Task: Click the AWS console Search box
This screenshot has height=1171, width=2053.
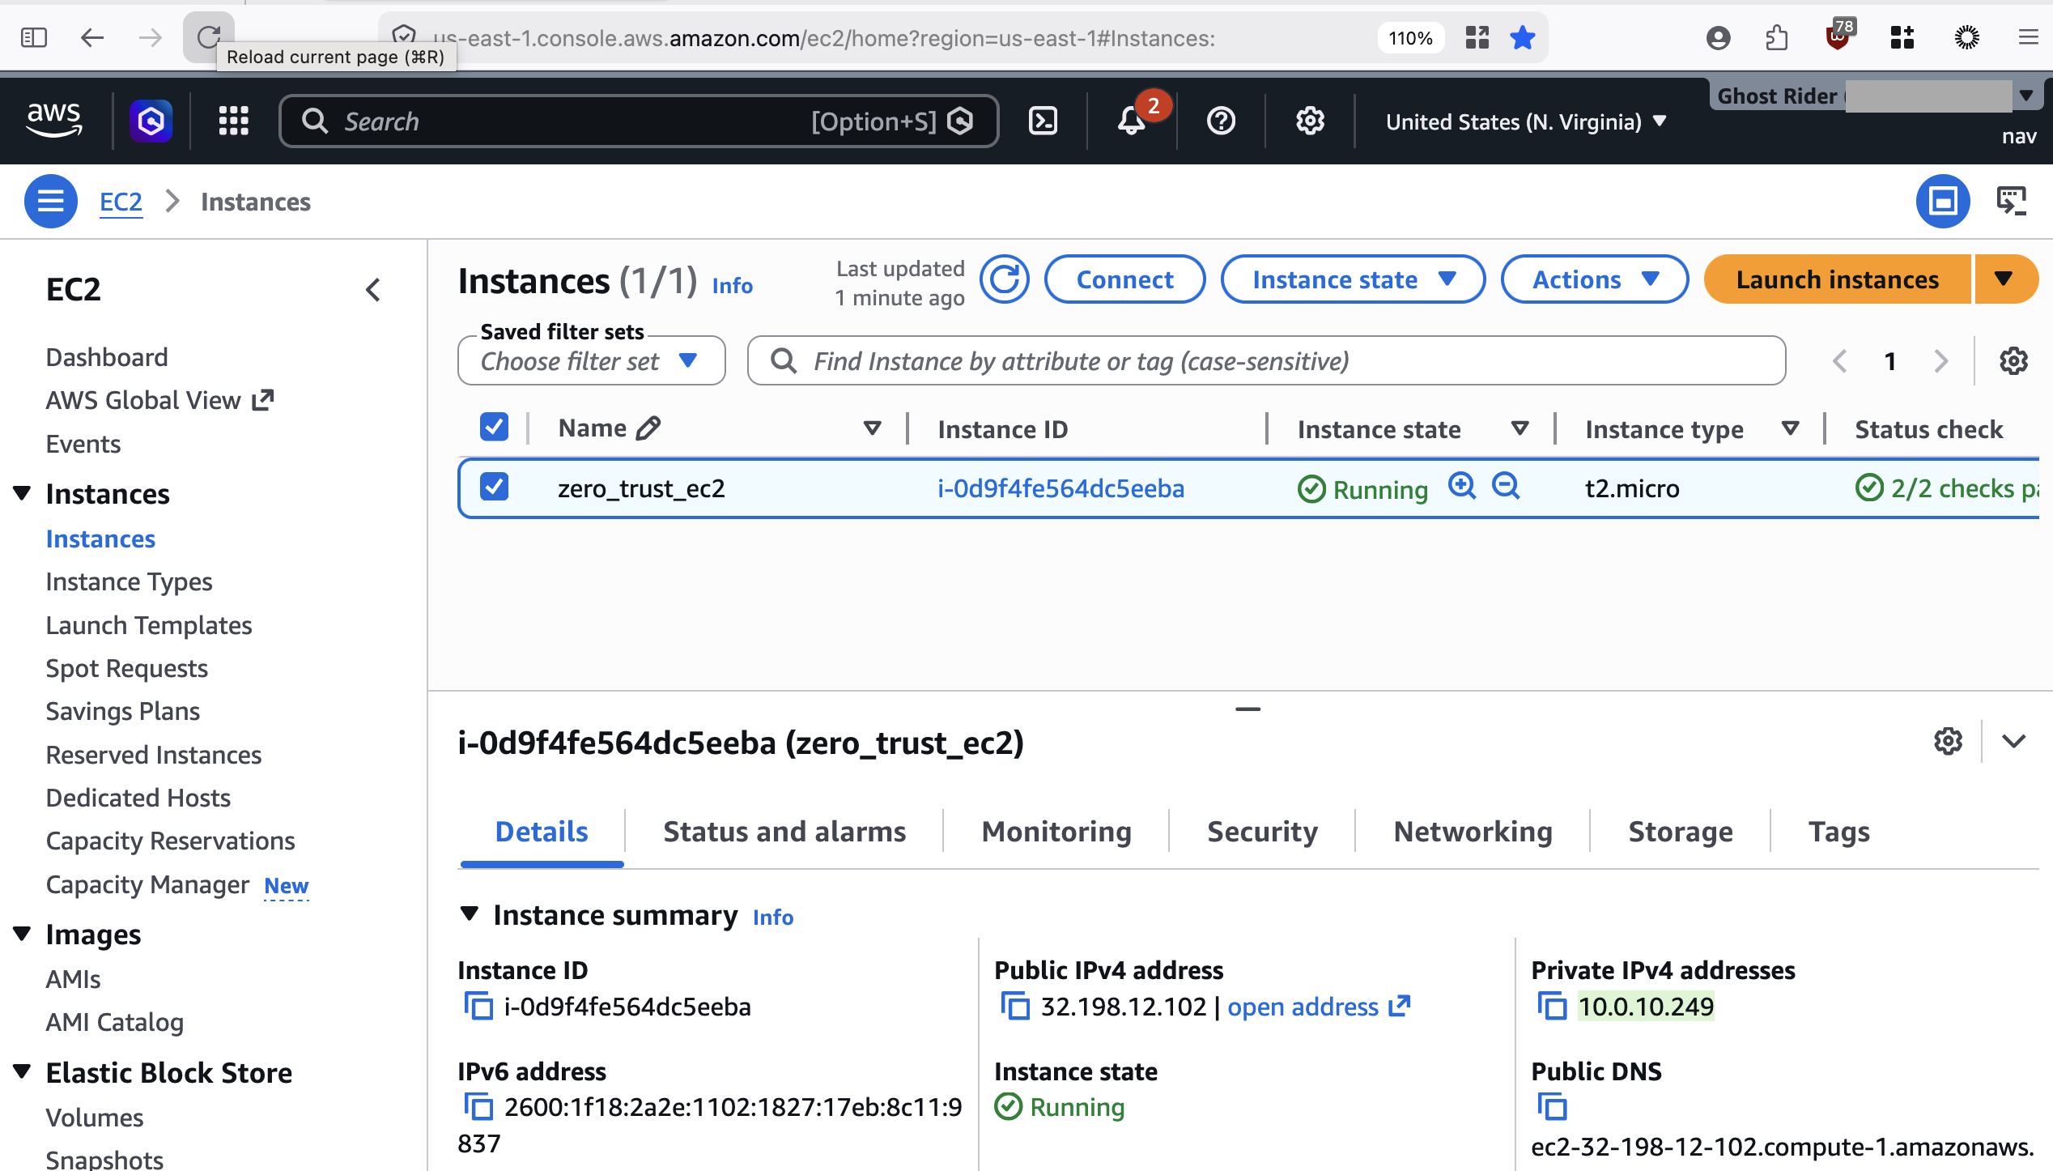Action: 639,121
